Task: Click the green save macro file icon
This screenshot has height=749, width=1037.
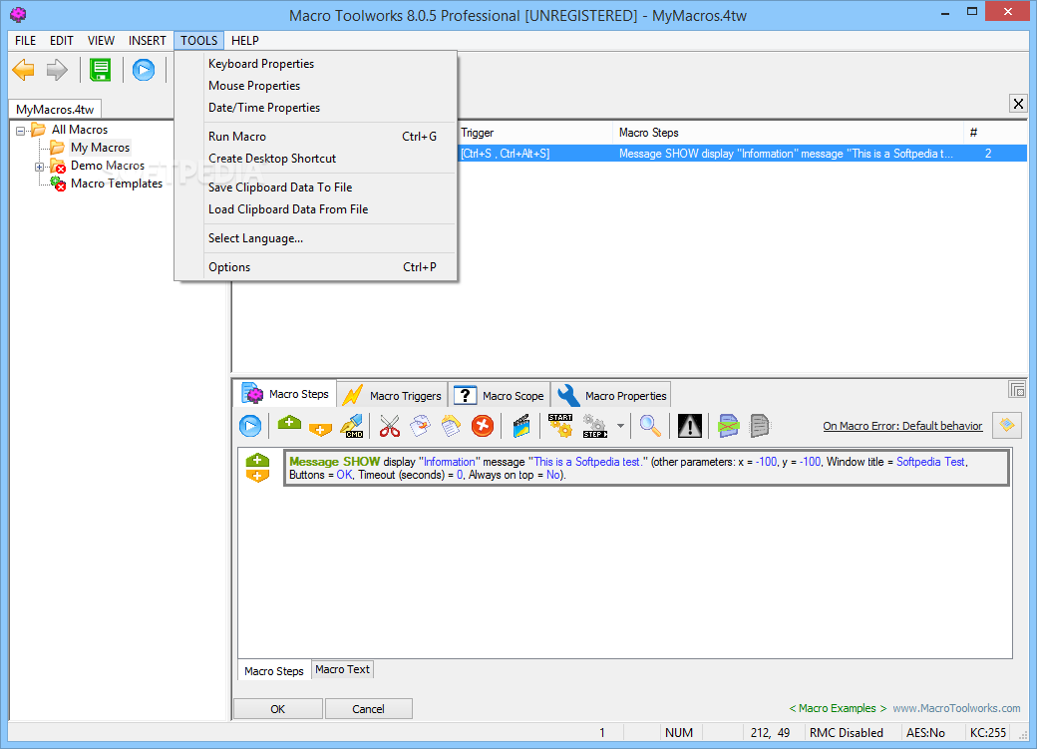Action: tap(101, 70)
